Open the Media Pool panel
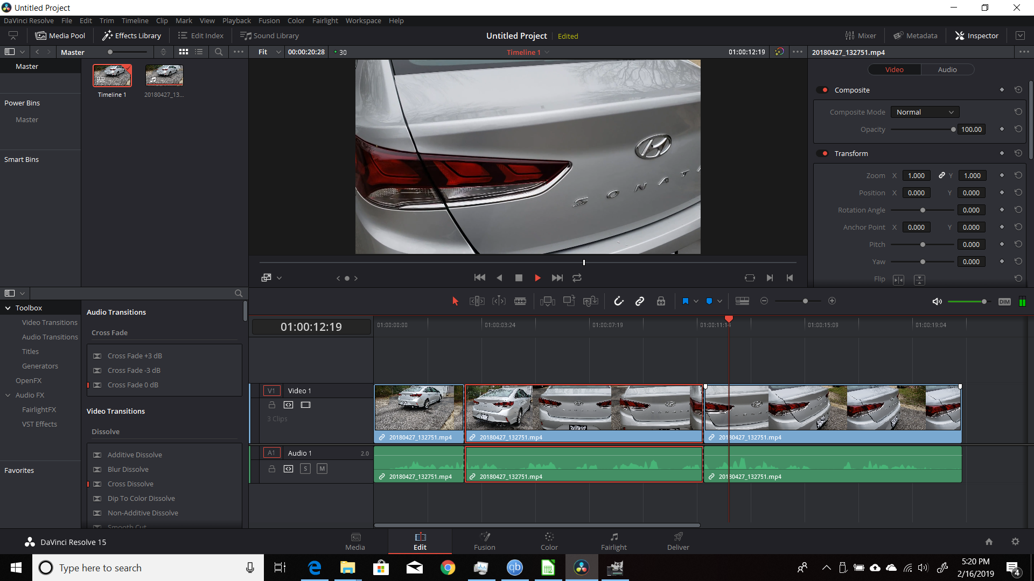The height and width of the screenshot is (581, 1034). tap(60, 36)
